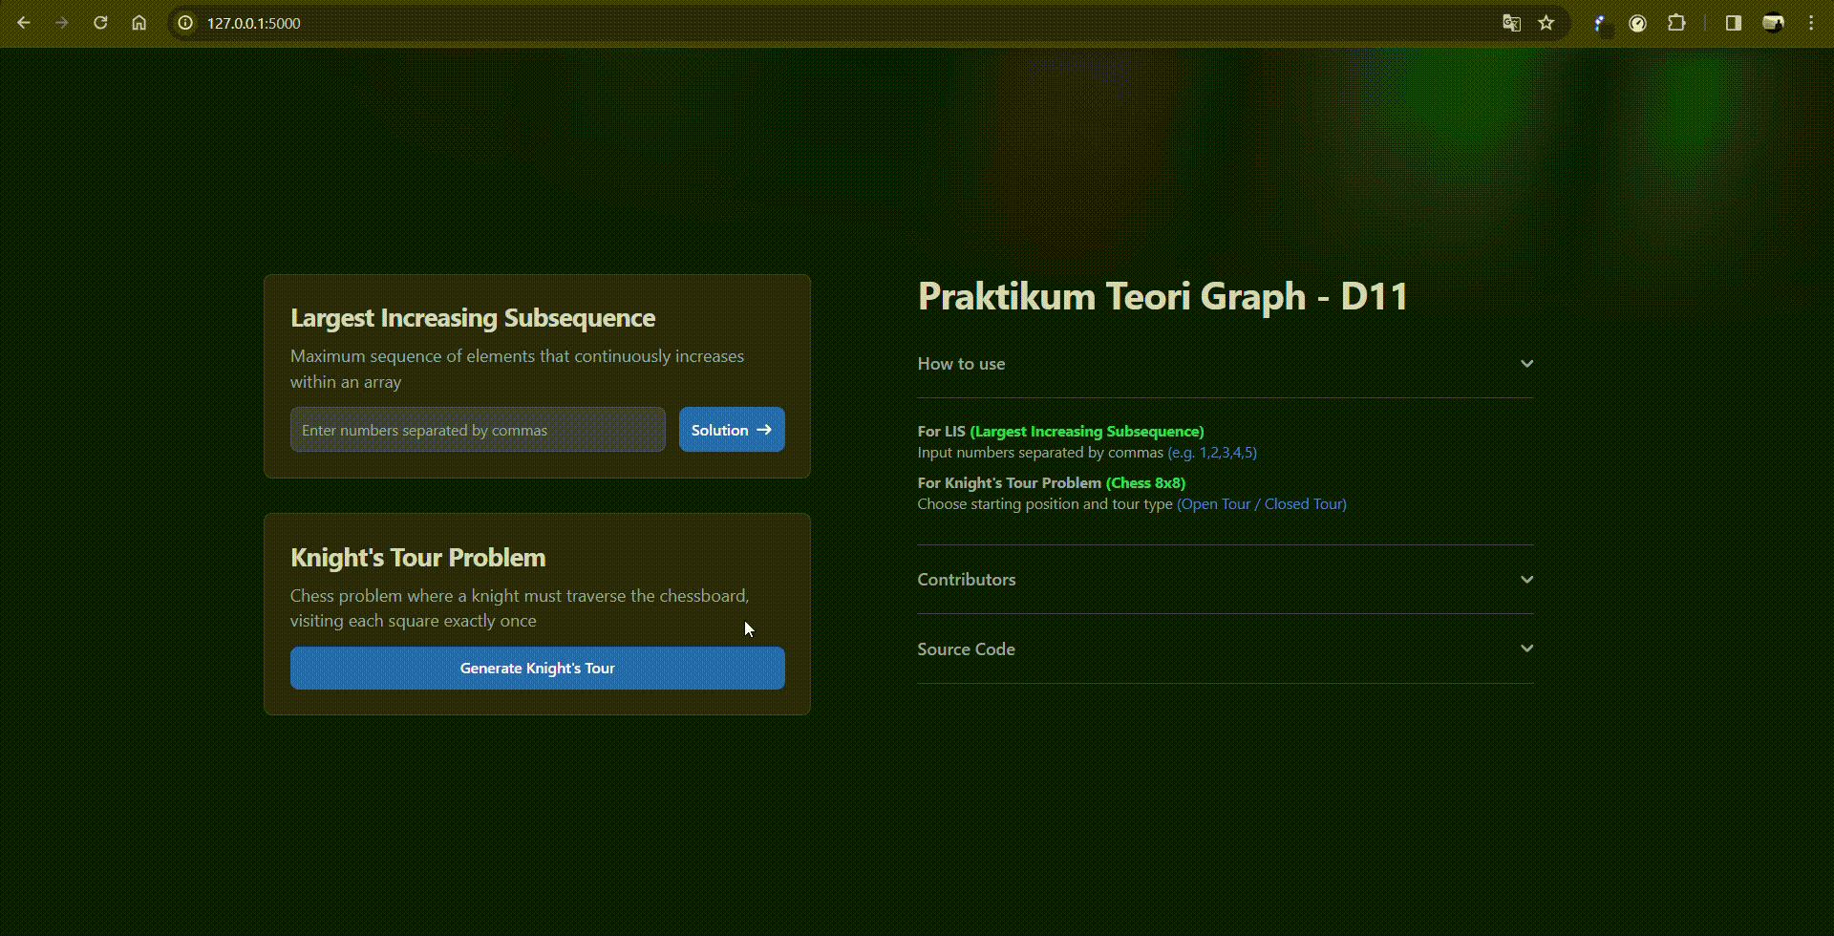This screenshot has height=936, width=1834.
Task: Open the Google Translate icon
Action: (1511, 23)
